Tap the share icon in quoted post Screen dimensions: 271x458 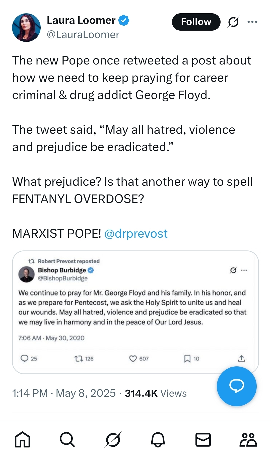pyautogui.click(x=241, y=359)
